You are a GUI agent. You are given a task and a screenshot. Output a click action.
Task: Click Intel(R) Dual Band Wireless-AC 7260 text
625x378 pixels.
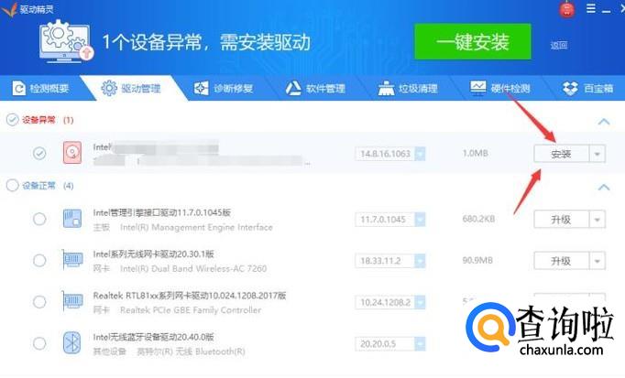click(193, 268)
